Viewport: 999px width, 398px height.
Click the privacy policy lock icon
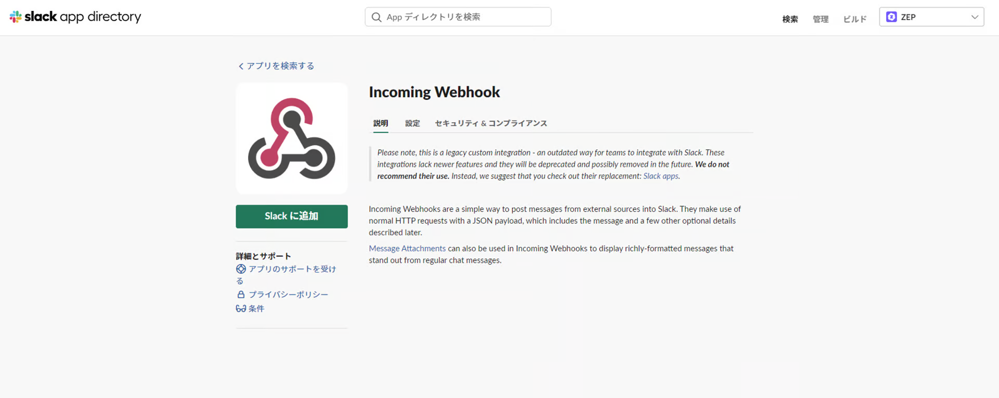coord(241,294)
